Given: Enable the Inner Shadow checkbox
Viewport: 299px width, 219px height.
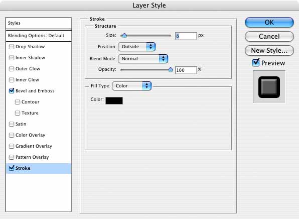Looking at the screenshot, I should (12, 58).
